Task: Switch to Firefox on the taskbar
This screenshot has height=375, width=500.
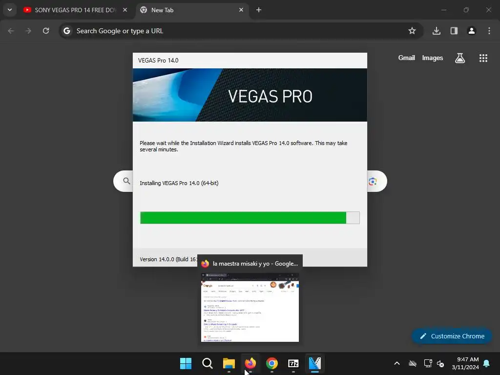Action: point(250,363)
